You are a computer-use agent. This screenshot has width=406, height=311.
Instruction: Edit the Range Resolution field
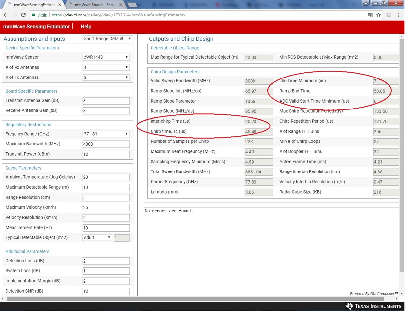[106, 198]
